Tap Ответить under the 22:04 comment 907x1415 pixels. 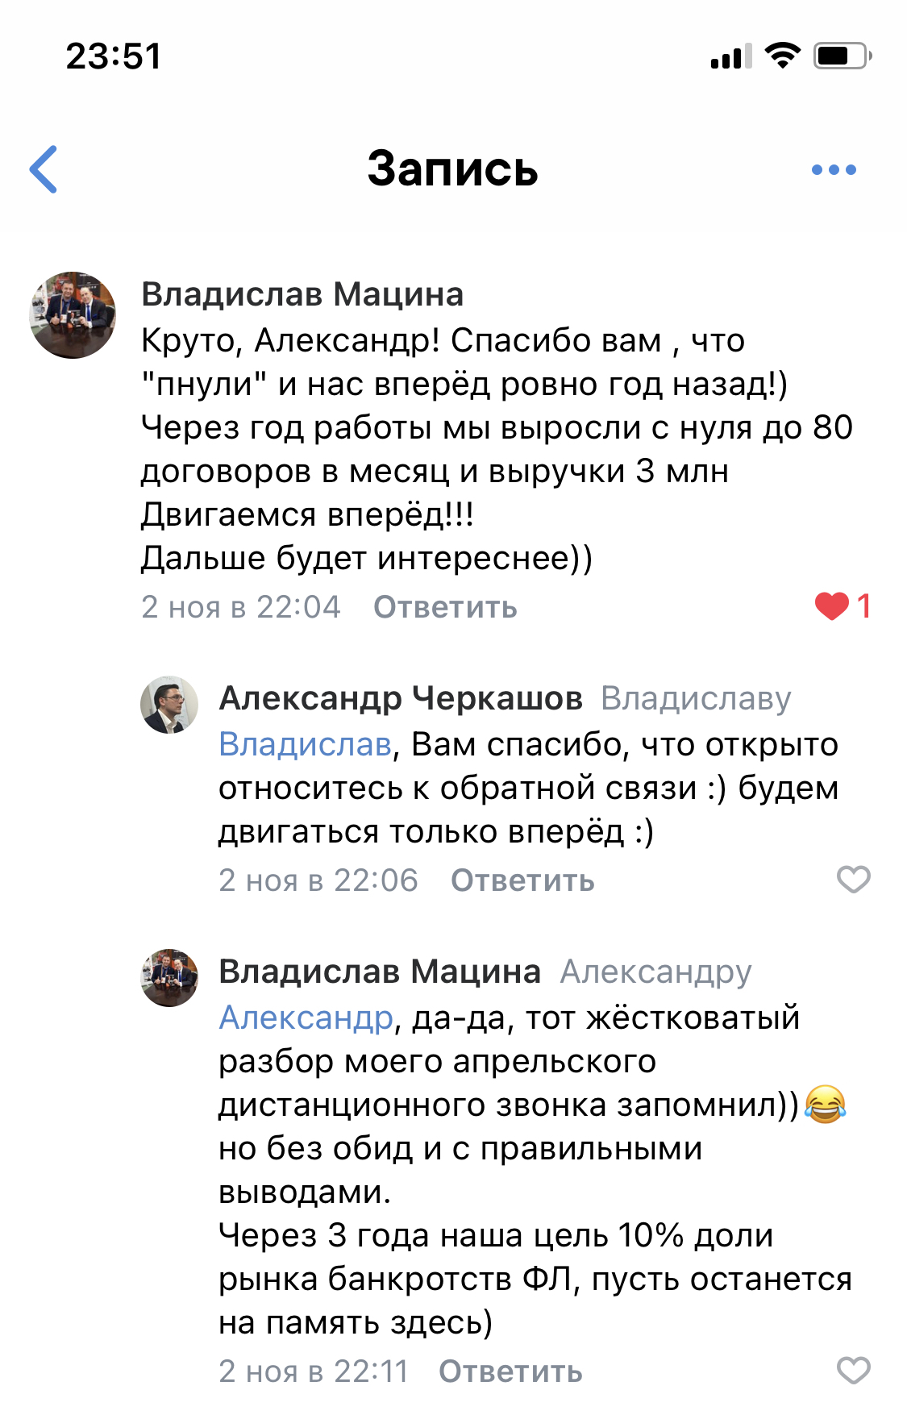coord(445,607)
